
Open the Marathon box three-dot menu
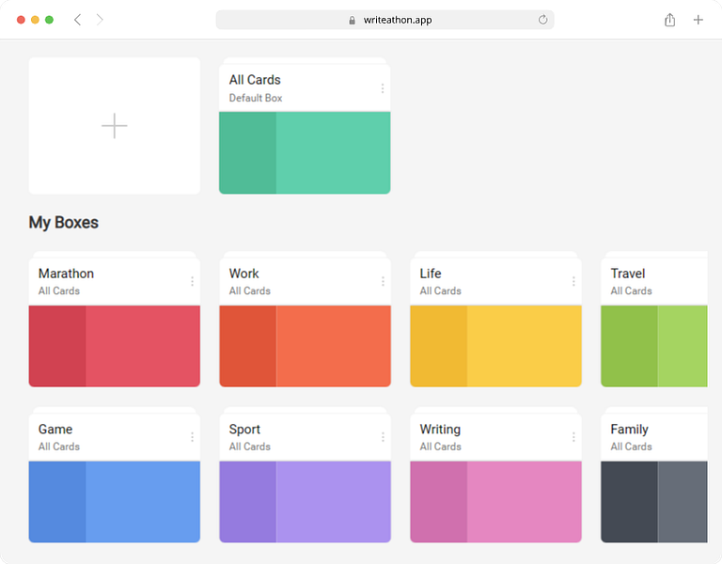[192, 281]
